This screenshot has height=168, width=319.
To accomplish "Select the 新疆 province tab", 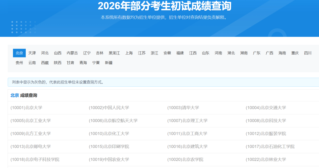I will [x=108, y=63].
